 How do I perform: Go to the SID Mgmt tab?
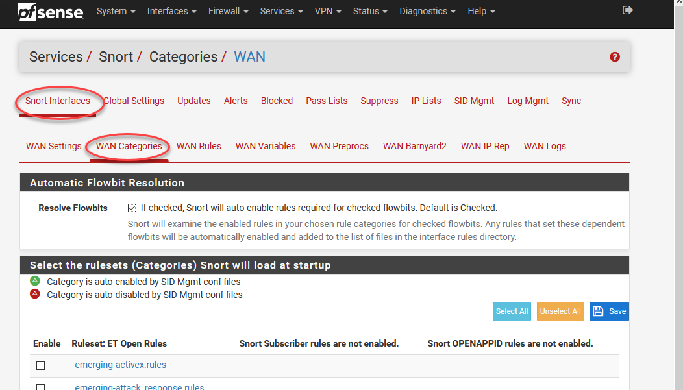pos(474,101)
